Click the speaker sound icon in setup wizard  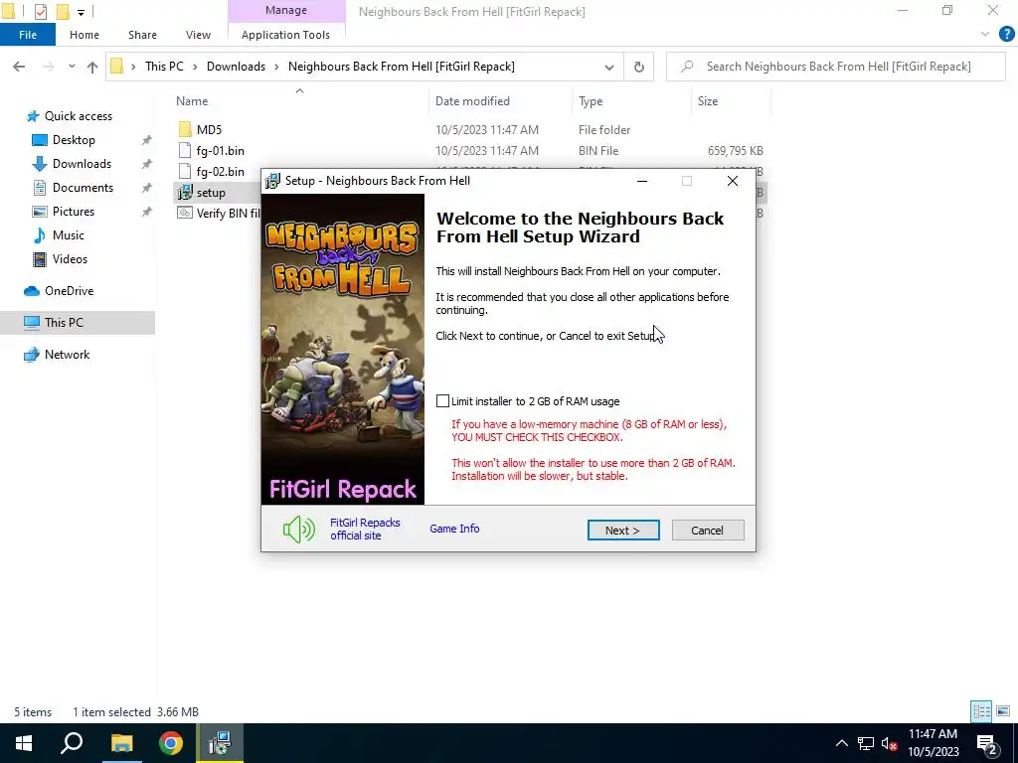(x=298, y=530)
